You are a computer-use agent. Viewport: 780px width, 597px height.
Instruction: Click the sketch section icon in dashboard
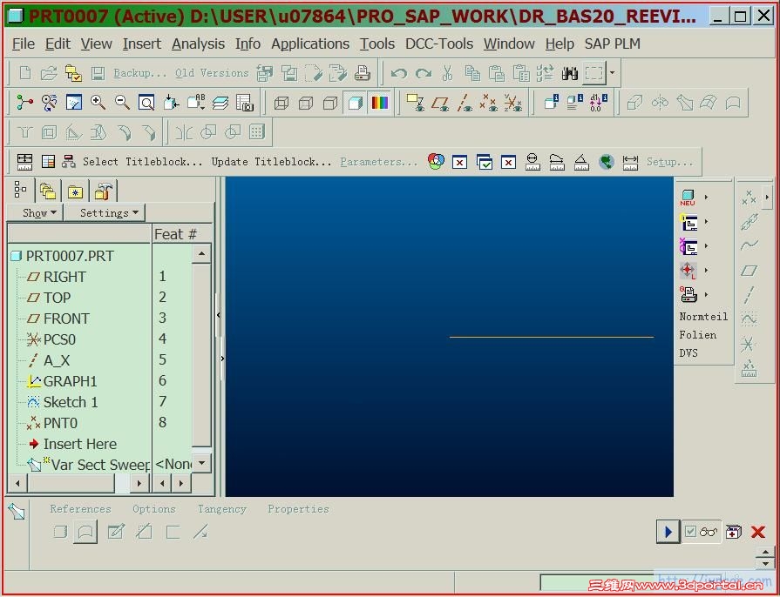pyautogui.click(x=116, y=532)
